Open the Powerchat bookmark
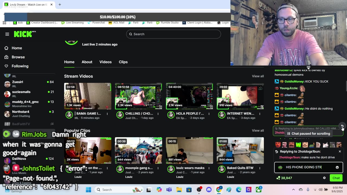 click(x=96, y=23)
